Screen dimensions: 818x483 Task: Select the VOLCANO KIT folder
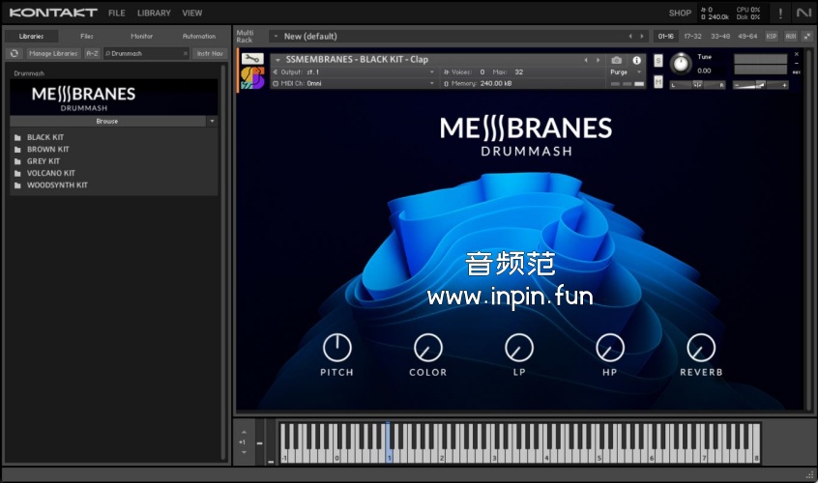(50, 173)
